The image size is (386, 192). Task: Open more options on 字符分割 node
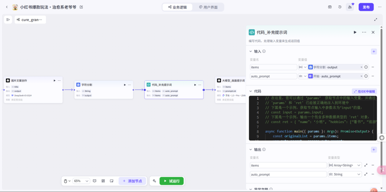coord(129,85)
